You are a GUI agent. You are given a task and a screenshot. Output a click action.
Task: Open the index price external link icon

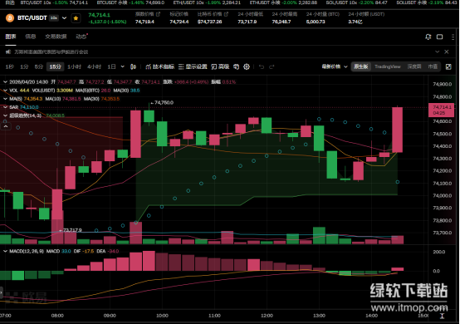[x=159, y=14]
